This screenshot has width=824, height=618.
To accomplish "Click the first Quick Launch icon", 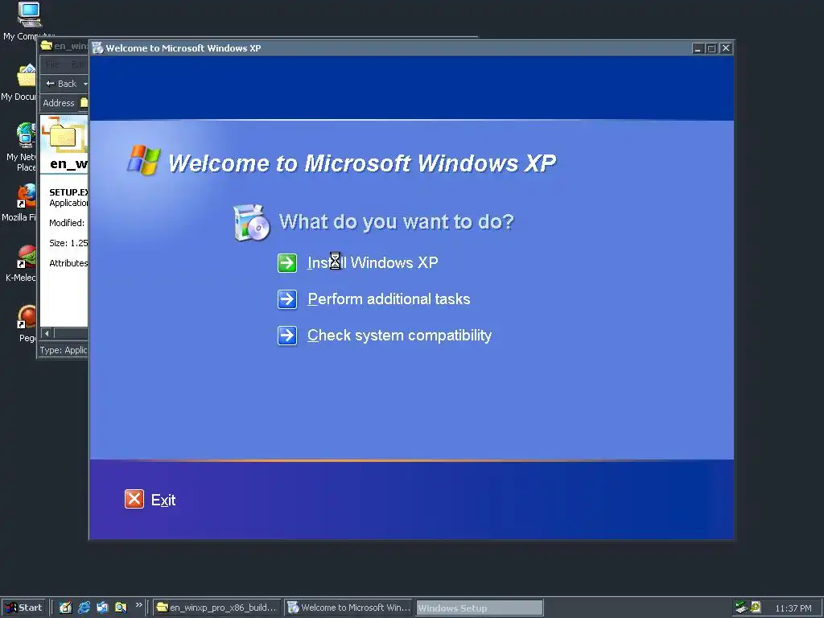I will [x=65, y=608].
